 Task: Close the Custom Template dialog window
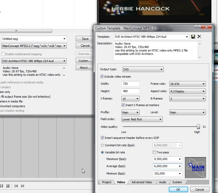click(x=206, y=27)
